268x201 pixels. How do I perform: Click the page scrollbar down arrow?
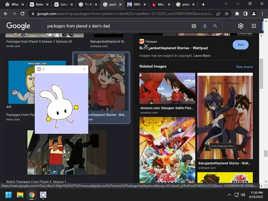[x=265, y=182]
